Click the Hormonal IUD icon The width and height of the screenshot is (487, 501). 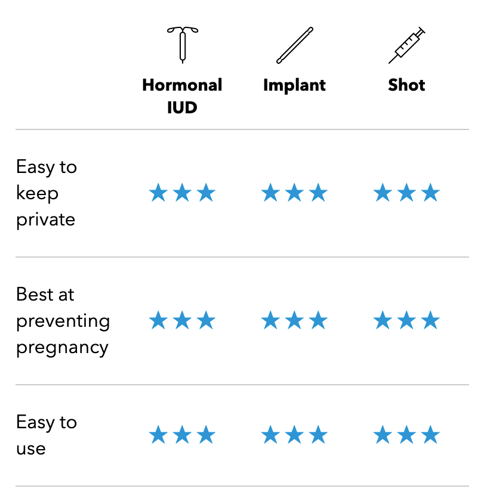coord(183,45)
